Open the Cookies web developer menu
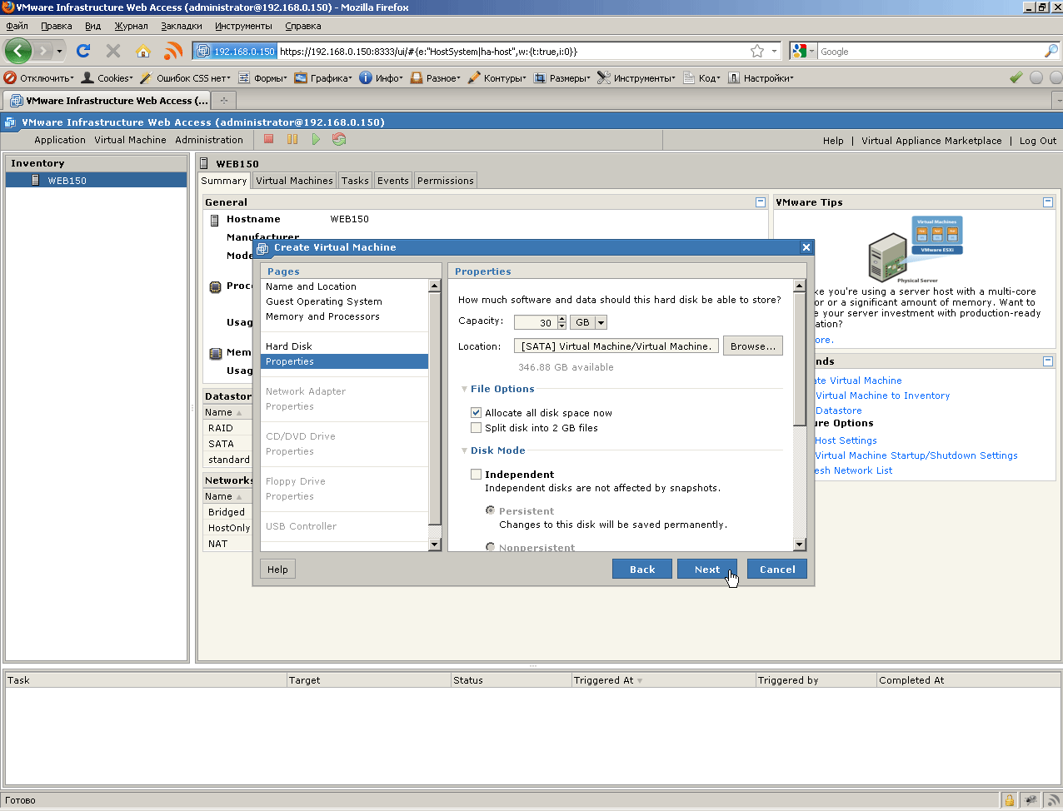1063x811 pixels. pyautogui.click(x=107, y=77)
